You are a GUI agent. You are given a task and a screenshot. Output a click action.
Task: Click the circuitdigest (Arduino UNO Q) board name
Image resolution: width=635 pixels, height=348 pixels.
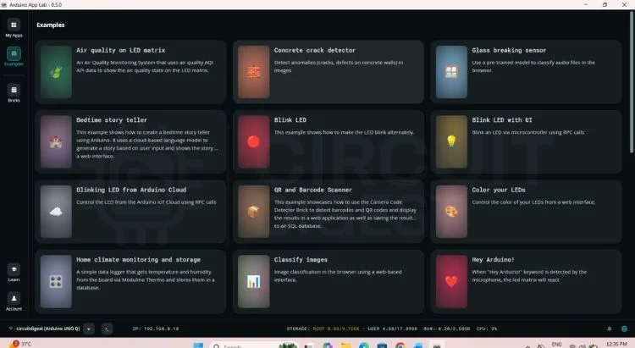[47, 329]
